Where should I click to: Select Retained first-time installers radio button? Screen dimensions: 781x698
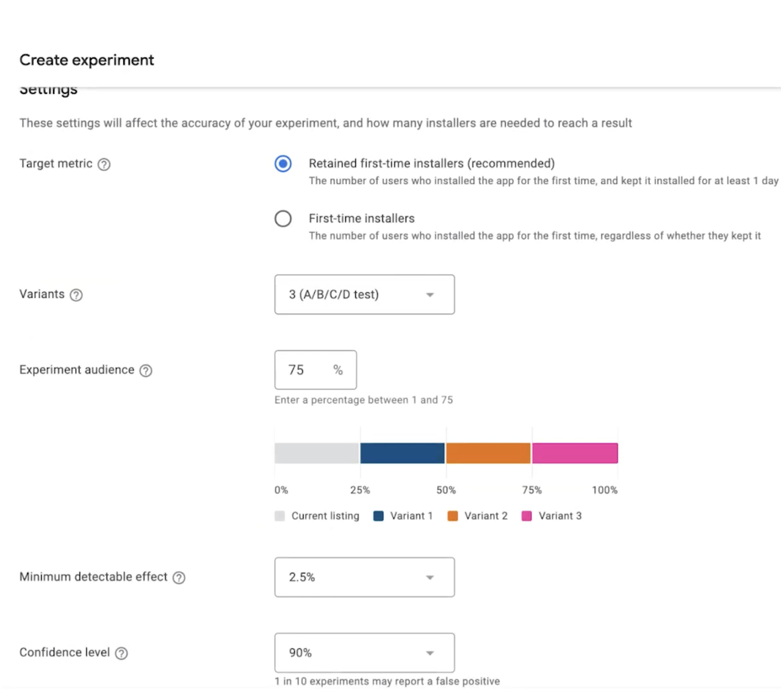point(283,164)
